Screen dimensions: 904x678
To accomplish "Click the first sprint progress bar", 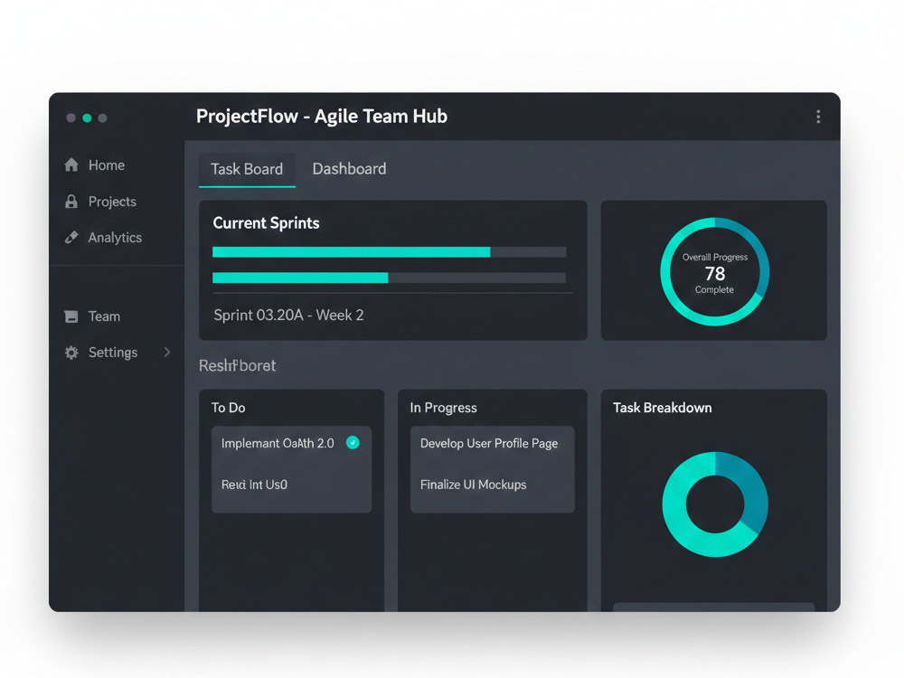I will [389, 252].
